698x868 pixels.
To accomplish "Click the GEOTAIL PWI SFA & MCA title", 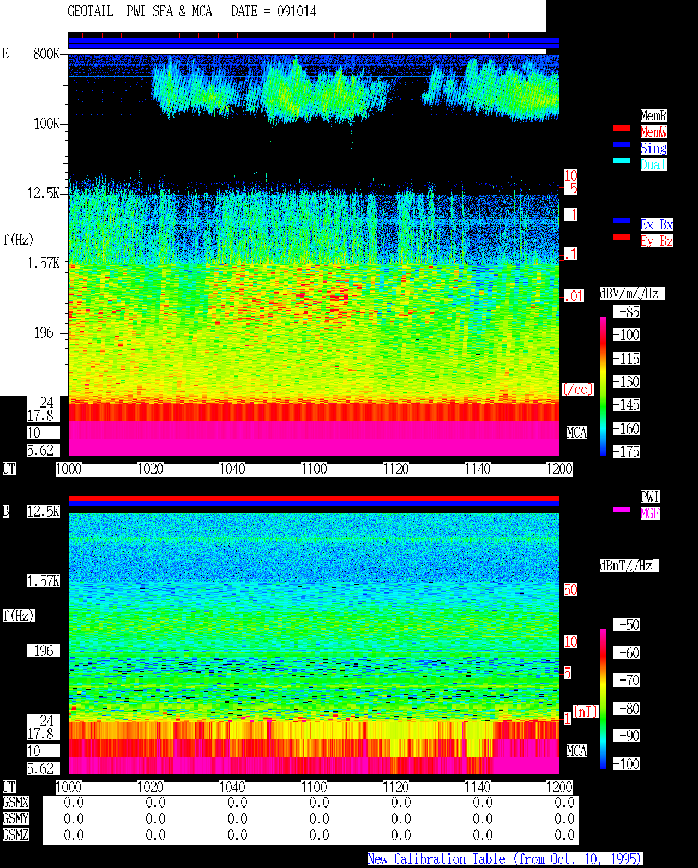I will (x=140, y=11).
